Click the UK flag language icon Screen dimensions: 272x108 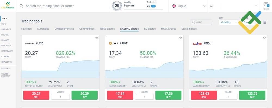(174, 6)
